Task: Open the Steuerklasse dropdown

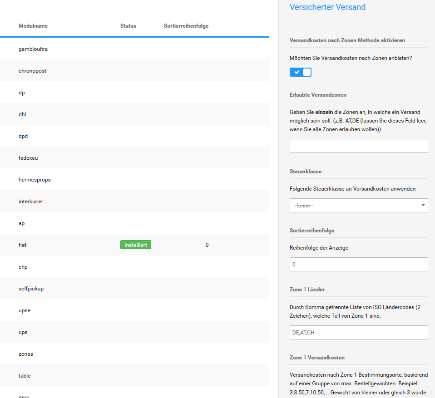Action: [x=358, y=206]
